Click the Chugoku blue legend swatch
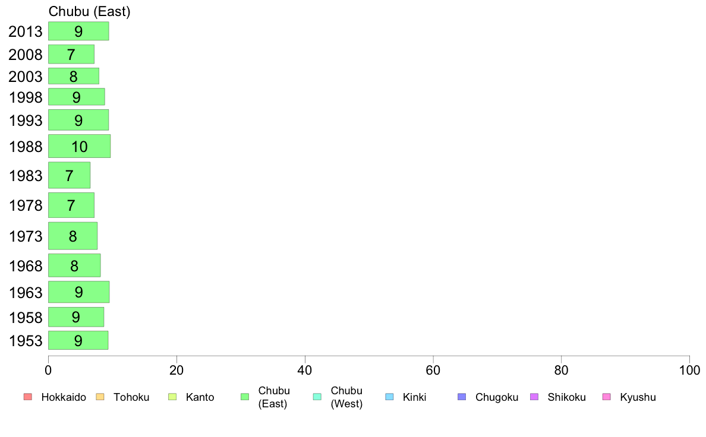The width and height of the screenshot is (706, 437). coord(462,397)
